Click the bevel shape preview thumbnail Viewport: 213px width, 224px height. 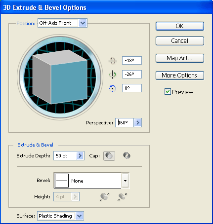click(x=62, y=181)
